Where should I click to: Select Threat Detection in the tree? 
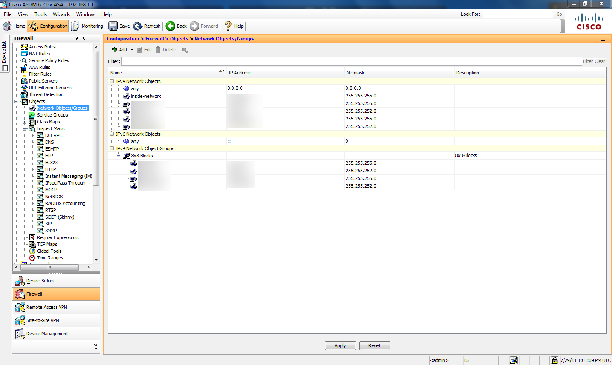pyautogui.click(x=46, y=94)
